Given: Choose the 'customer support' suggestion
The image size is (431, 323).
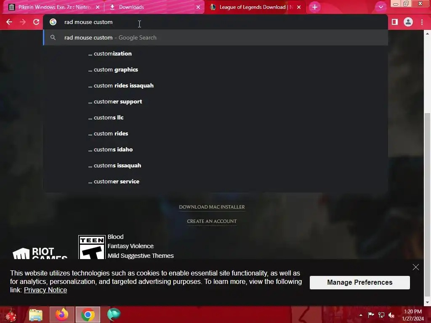Looking at the screenshot, I should pos(215,101).
